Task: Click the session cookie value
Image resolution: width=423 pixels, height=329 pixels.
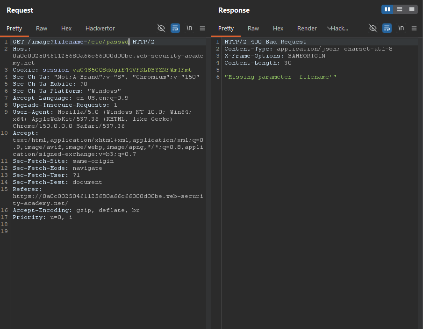Action: click(x=132, y=70)
